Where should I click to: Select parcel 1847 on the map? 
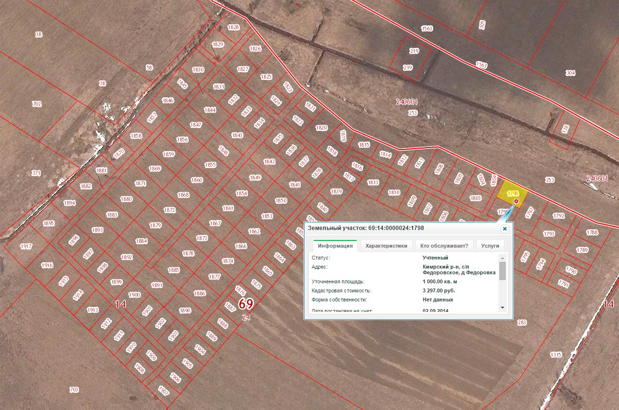tap(196, 125)
